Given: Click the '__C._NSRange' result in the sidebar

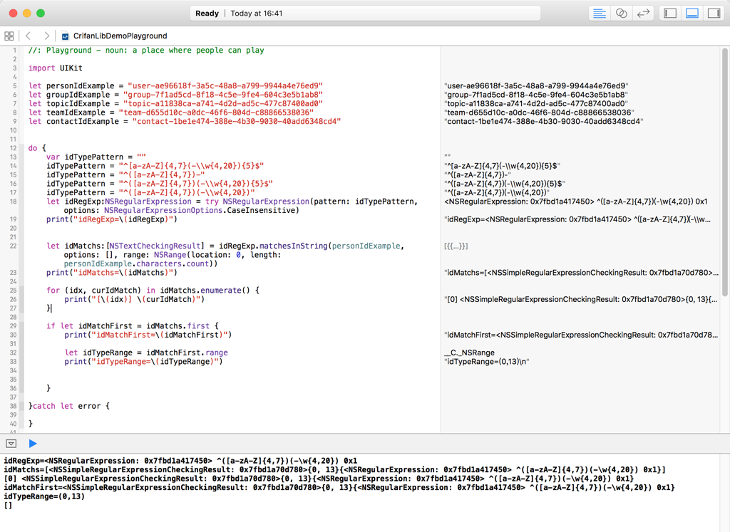Looking at the screenshot, I should 469,353.
